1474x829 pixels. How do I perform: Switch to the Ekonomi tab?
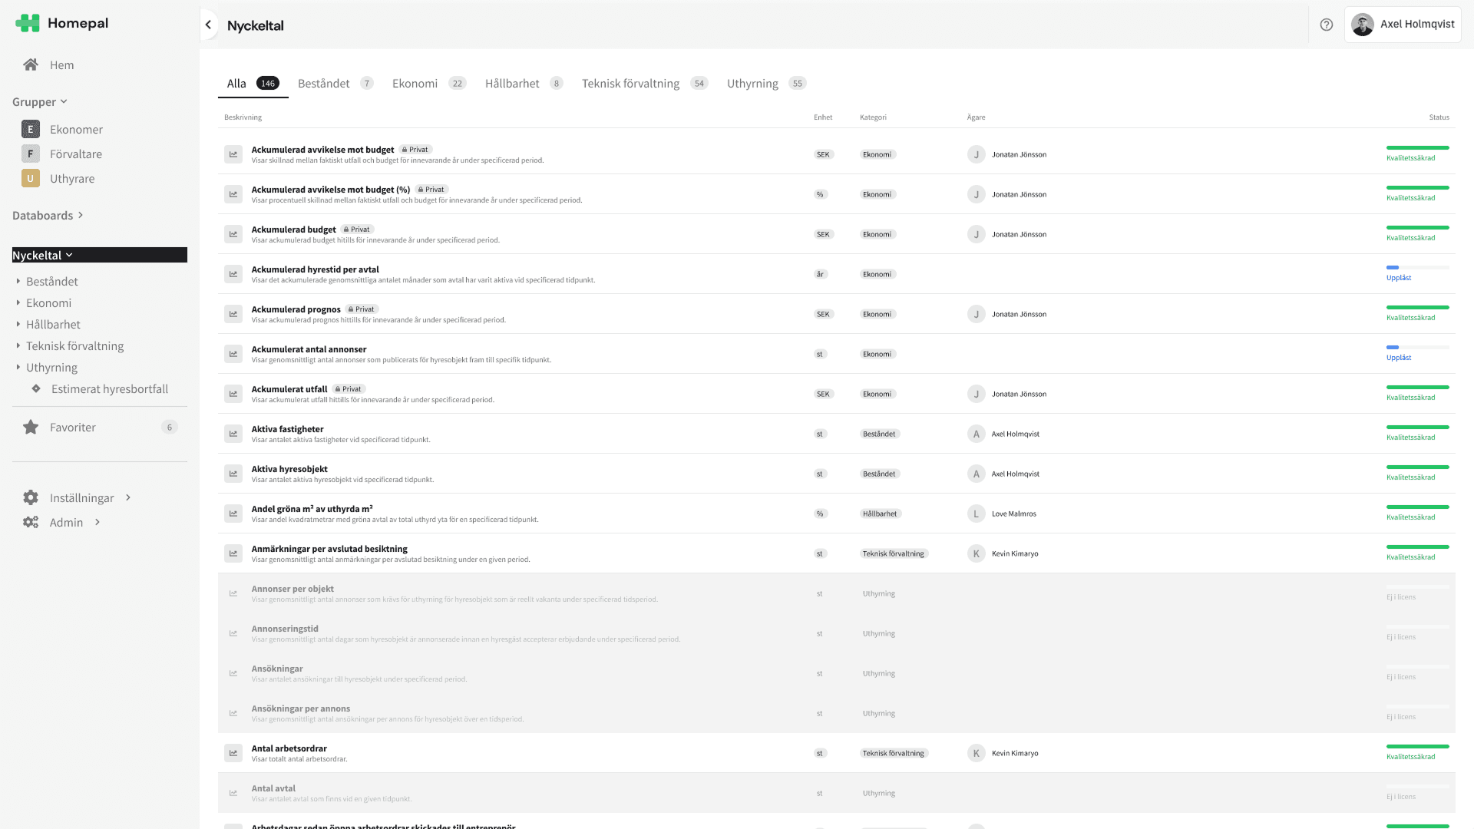tap(415, 83)
